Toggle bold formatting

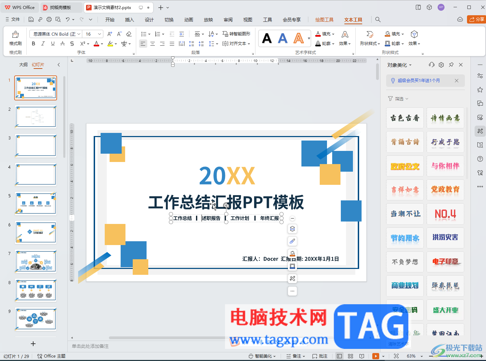(33, 44)
